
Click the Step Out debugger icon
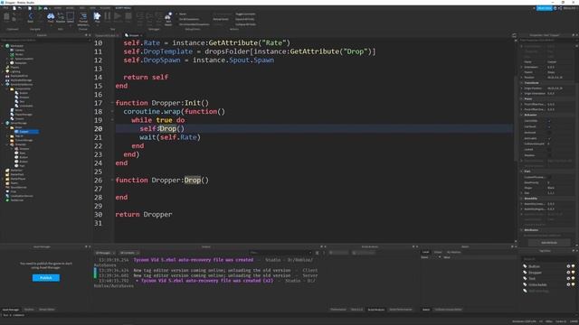tap(159, 16)
